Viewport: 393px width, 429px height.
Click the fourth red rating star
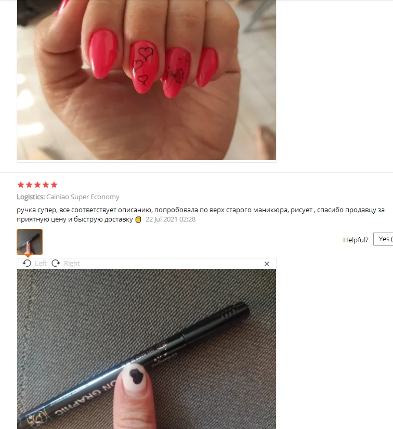[46, 185]
